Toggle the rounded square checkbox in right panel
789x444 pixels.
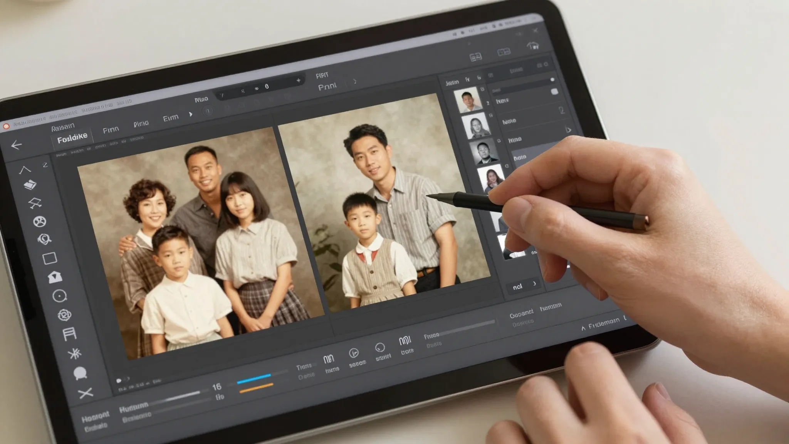tap(554, 91)
